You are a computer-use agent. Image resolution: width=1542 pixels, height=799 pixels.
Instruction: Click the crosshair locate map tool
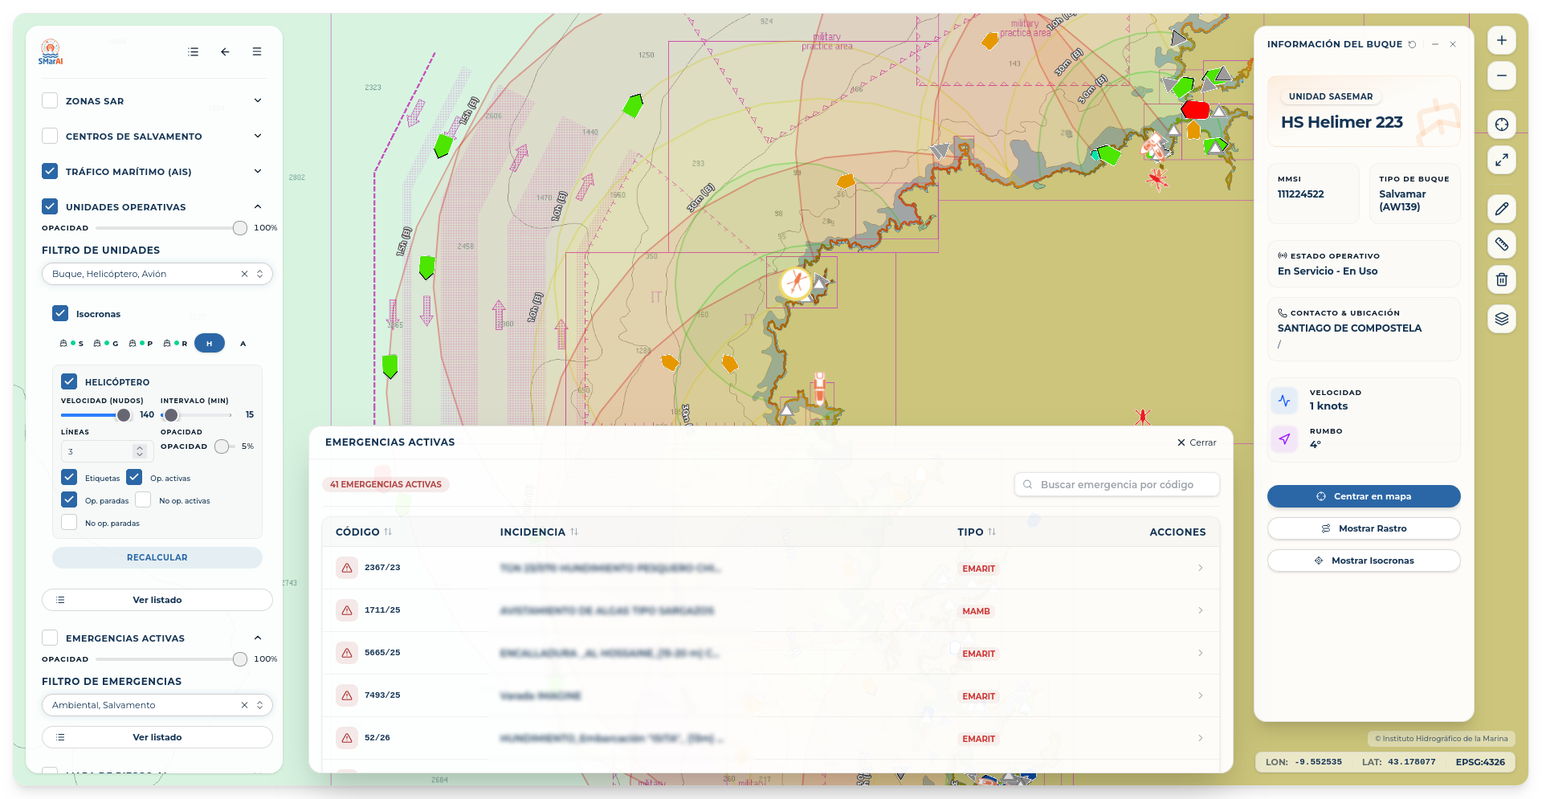tap(1501, 124)
